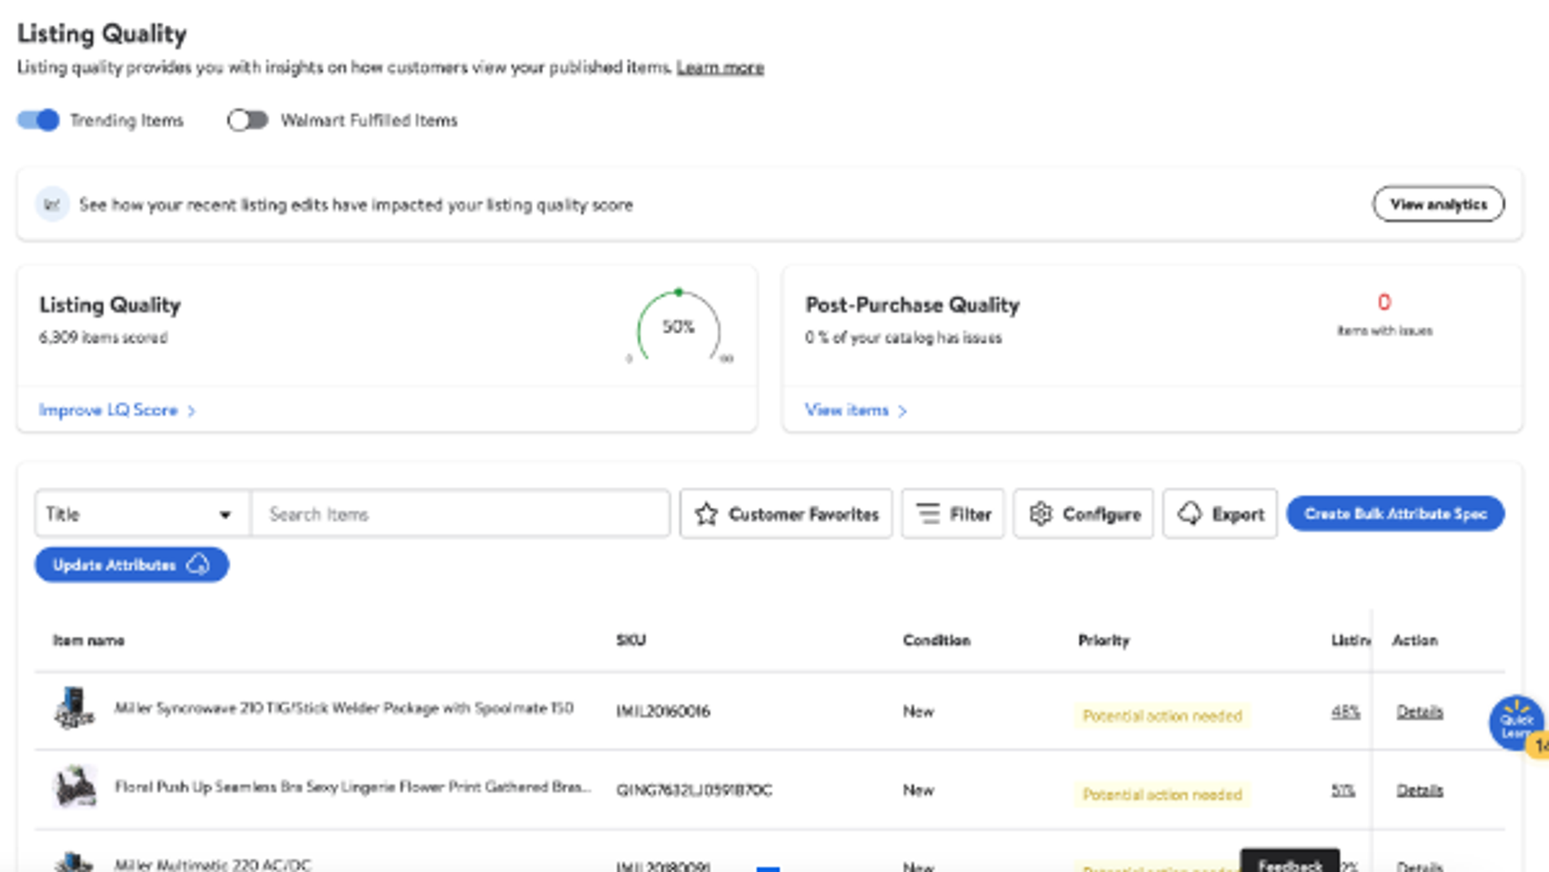Click the 50% listing quality gauge
Image resolution: width=1549 pixels, height=872 pixels.
coord(678,327)
